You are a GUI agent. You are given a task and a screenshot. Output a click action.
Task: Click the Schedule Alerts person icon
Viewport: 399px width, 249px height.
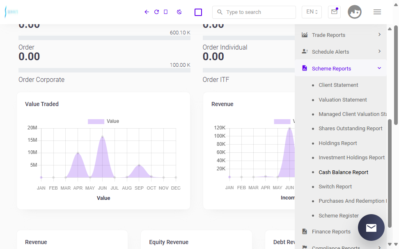tap(305, 52)
